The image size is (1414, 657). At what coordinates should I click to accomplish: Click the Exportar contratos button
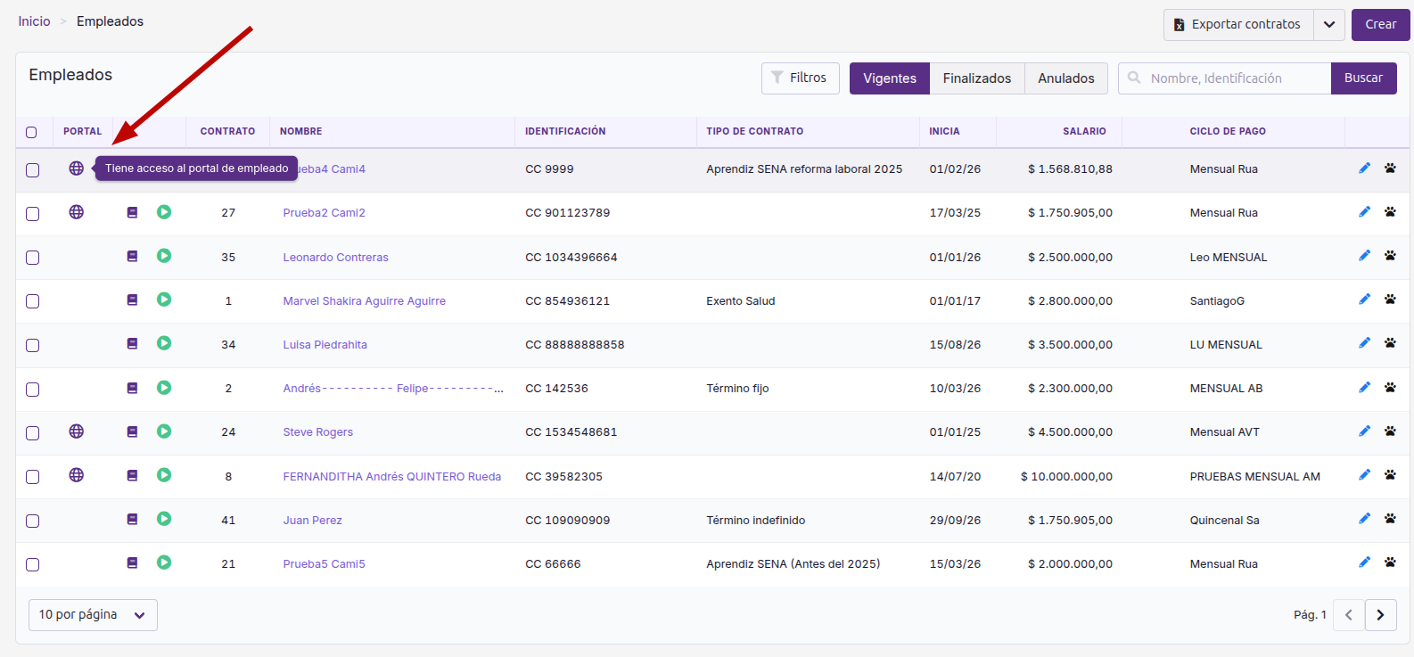click(1238, 25)
